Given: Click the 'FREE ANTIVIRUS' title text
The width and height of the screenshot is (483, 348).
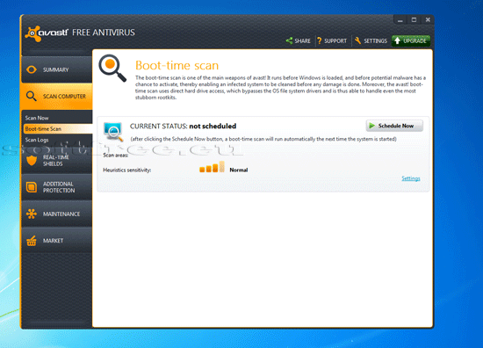Looking at the screenshot, I should [x=104, y=33].
